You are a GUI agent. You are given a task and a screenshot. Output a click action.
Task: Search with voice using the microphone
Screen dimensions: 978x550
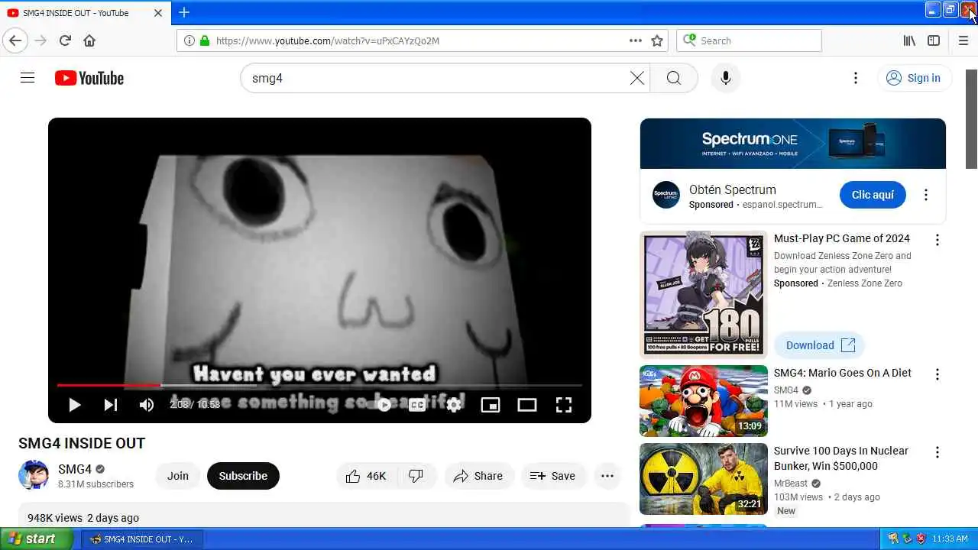(726, 78)
